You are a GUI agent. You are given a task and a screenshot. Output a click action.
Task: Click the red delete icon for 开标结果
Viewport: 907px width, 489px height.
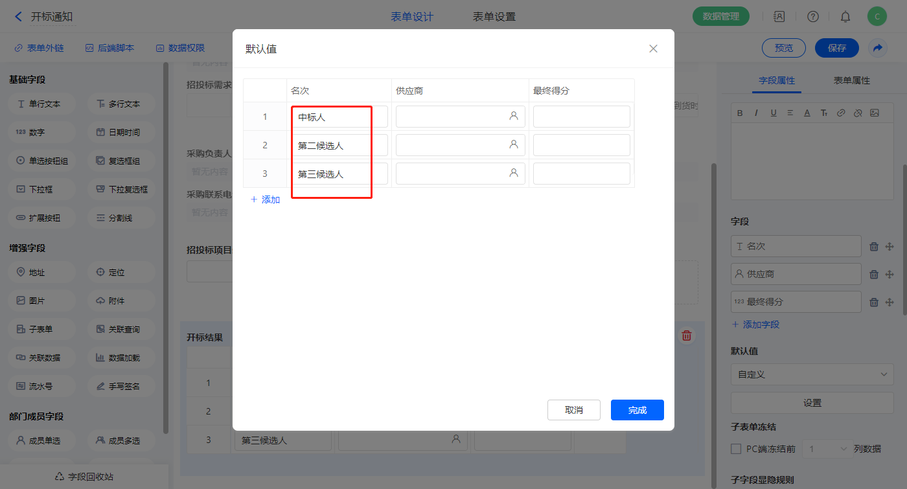687,335
